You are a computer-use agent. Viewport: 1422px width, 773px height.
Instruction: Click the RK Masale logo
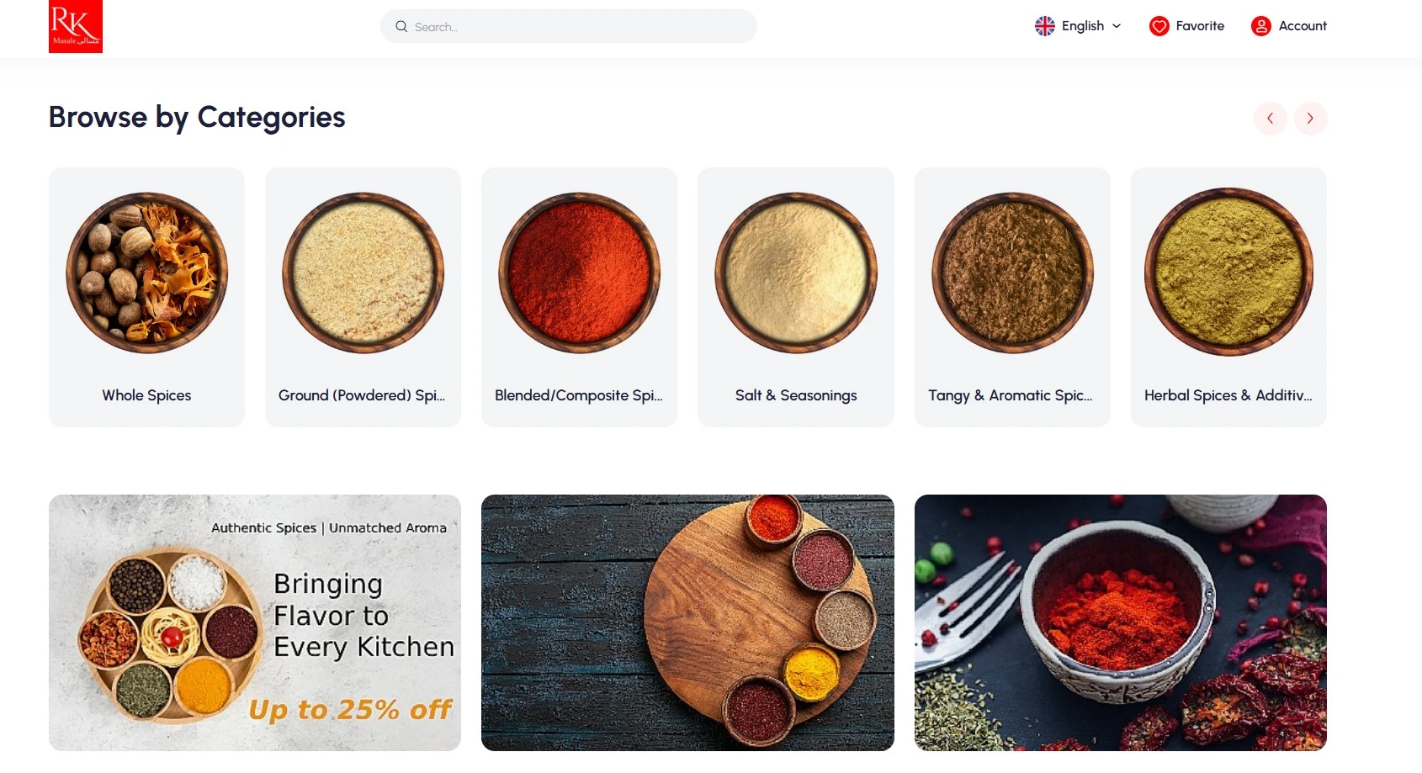pos(76,27)
